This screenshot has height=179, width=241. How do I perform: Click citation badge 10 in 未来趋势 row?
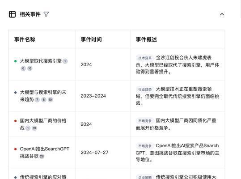tap(50, 100)
